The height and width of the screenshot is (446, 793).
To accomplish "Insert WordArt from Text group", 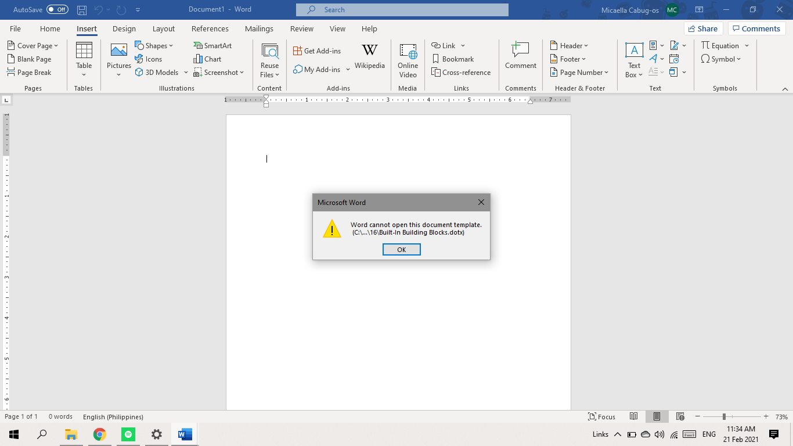I will tap(657, 59).
